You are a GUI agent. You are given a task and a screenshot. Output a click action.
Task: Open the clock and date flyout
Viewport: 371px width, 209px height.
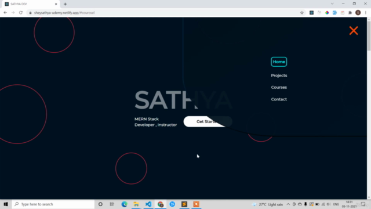[x=349, y=204]
